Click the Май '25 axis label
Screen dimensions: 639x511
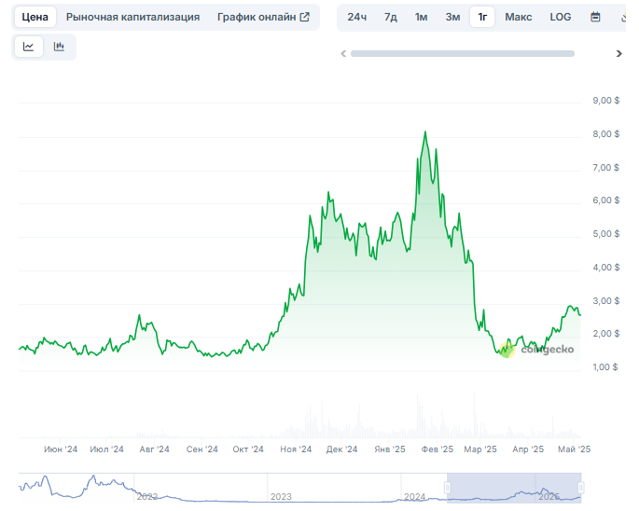click(575, 449)
